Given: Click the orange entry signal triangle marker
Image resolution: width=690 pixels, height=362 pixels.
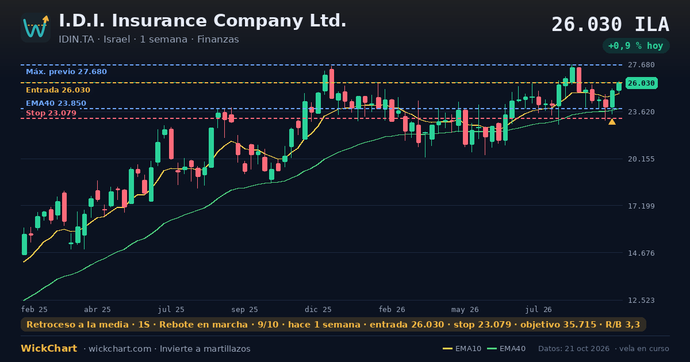Looking at the screenshot, I should [x=612, y=122].
